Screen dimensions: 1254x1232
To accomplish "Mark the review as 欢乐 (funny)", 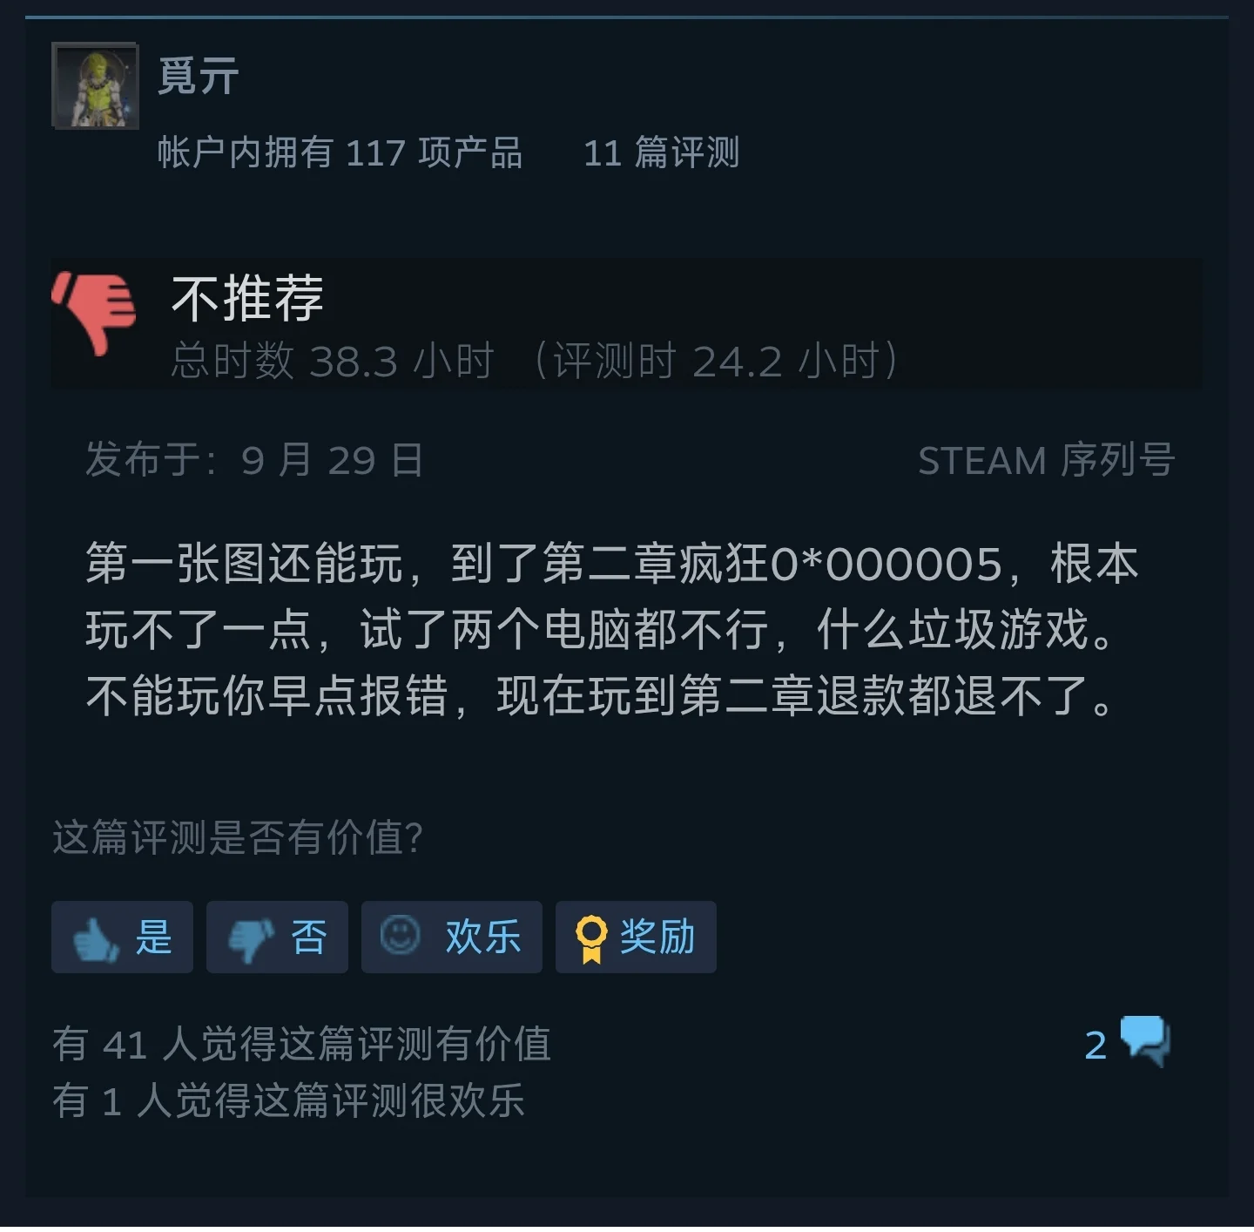I will 452,937.
